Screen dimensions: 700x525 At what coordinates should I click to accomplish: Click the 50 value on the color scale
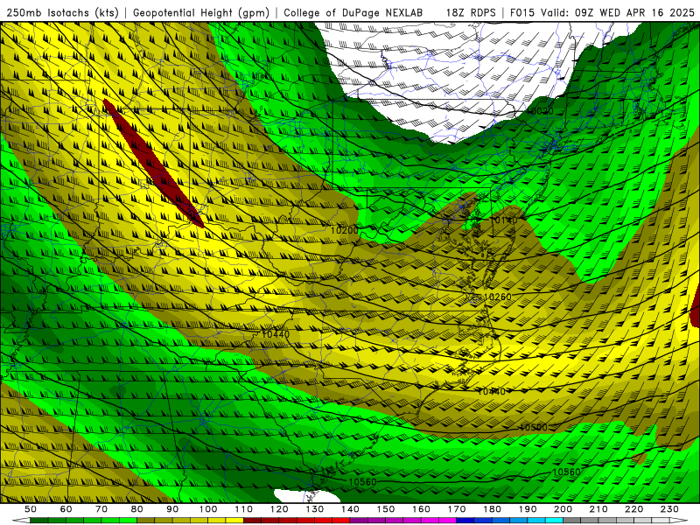coord(31,509)
